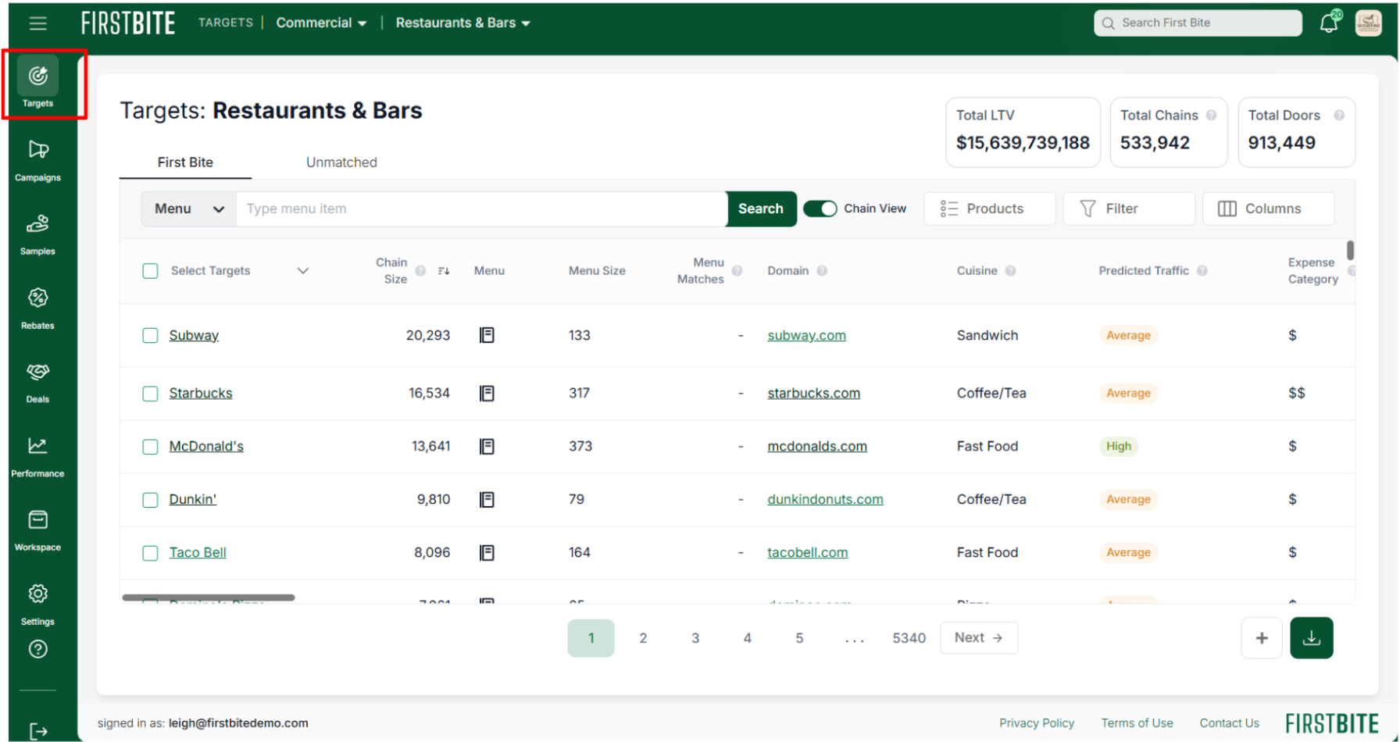View Performance in the sidebar

pos(37,456)
